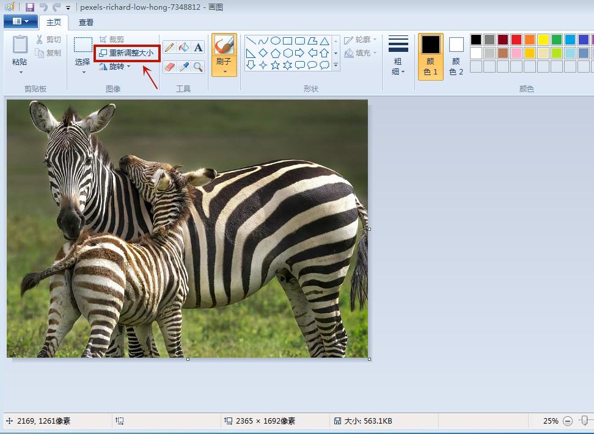Switch to the View (查看) tab
The image size is (594, 434).
[86, 23]
